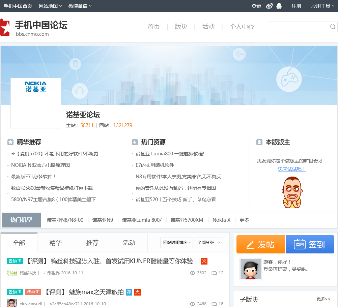Expand the 微博微信 dropdown

pos(80,6)
